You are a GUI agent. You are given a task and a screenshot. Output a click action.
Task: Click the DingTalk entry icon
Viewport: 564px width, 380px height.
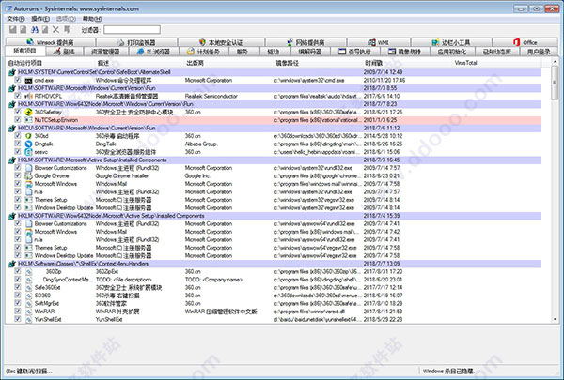(x=28, y=144)
